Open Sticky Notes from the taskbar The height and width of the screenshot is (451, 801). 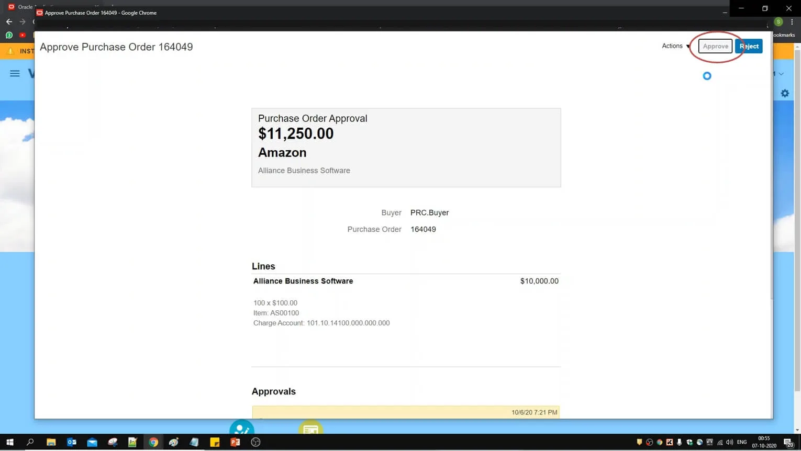point(215,442)
